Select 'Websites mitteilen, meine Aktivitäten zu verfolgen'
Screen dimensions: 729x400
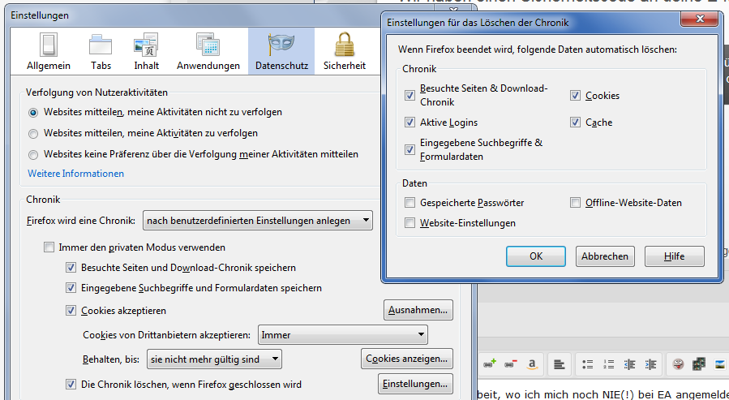pos(33,134)
